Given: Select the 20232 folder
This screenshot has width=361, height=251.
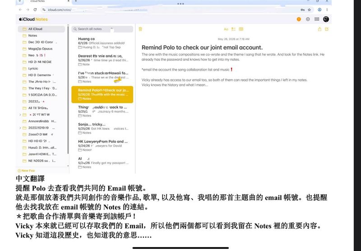Looking at the screenshot, I should click(x=42, y=102).
